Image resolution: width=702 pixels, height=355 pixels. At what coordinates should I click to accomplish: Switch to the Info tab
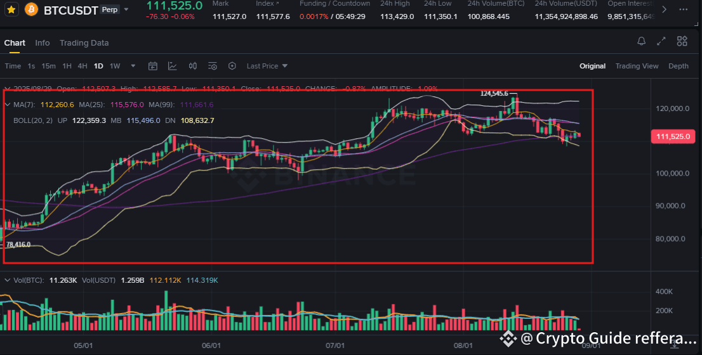click(x=43, y=43)
